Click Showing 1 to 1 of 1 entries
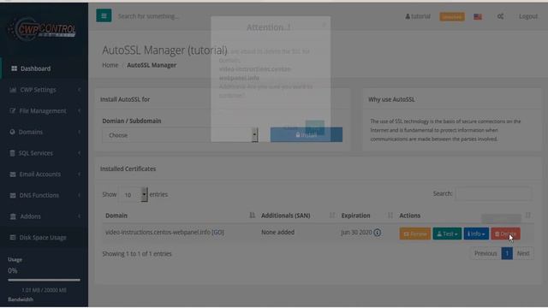This screenshot has height=308, width=548. (x=137, y=254)
